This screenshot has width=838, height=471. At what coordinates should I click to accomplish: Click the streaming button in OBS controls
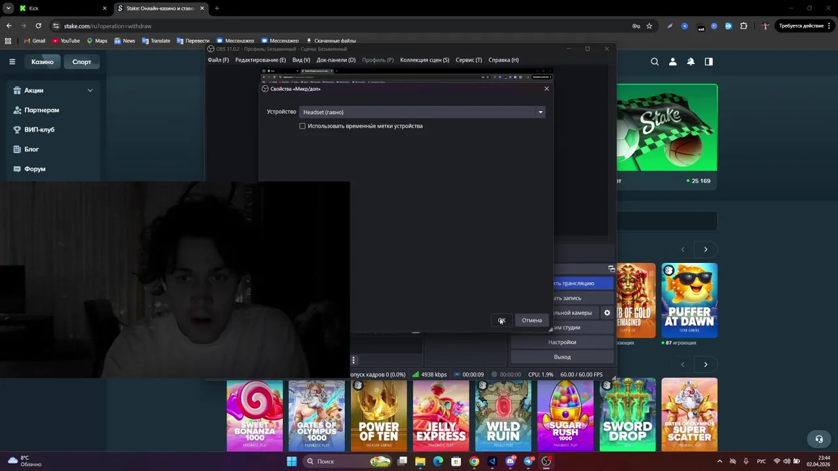(x=583, y=283)
